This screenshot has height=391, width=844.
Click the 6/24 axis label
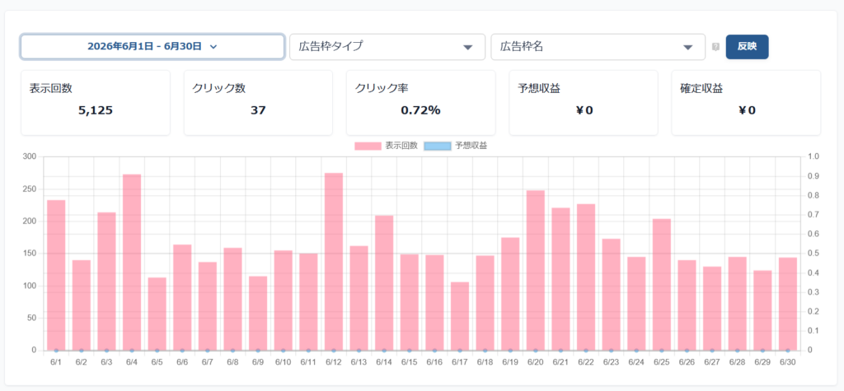click(636, 362)
